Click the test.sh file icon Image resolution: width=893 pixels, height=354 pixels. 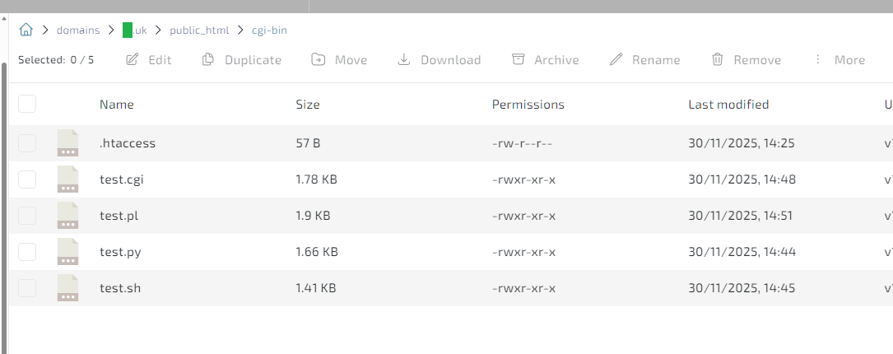click(67, 288)
